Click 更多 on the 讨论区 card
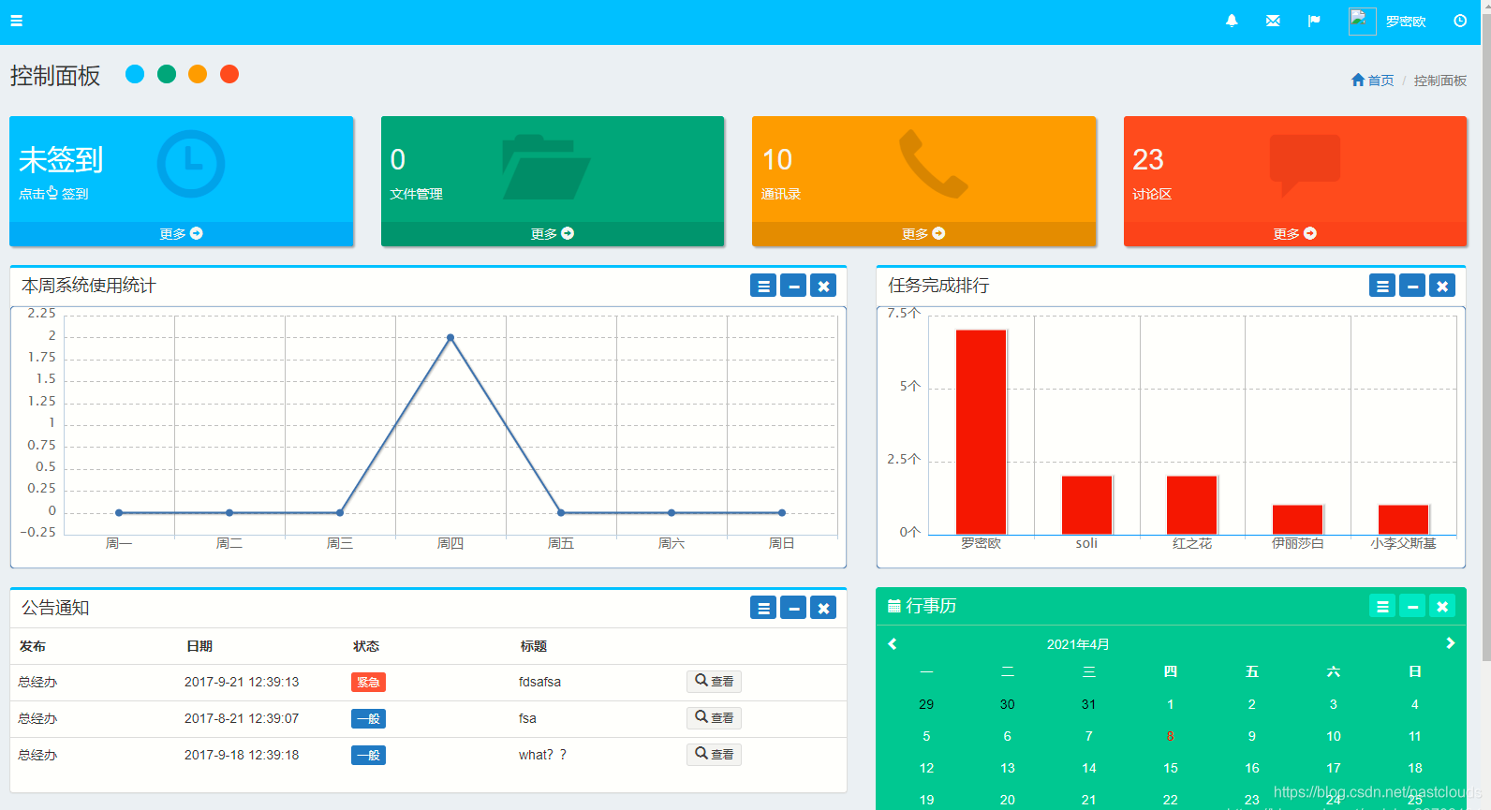The height and width of the screenshot is (810, 1491). tap(1295, 233)
